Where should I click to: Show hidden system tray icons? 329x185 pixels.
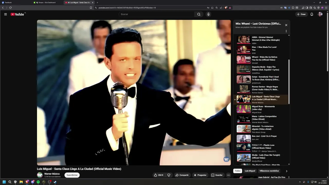tap(300, 182)
